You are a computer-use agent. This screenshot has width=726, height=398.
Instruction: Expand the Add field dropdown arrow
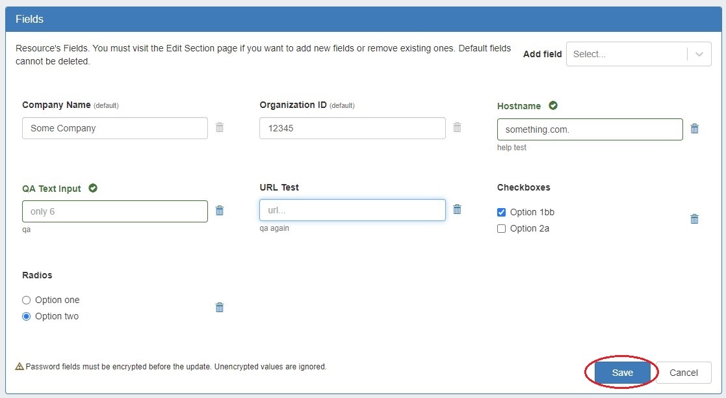[x=699, y=55]
